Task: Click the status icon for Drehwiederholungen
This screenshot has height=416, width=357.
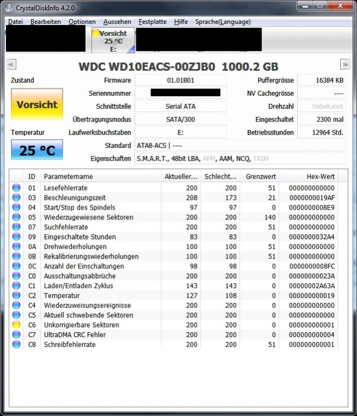Action: (x=16, y=247)
